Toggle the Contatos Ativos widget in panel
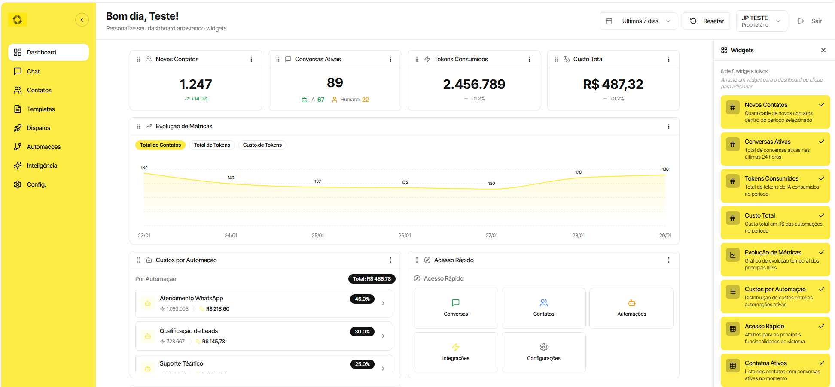This screenshot has height=387, width=835. [775, 370]
